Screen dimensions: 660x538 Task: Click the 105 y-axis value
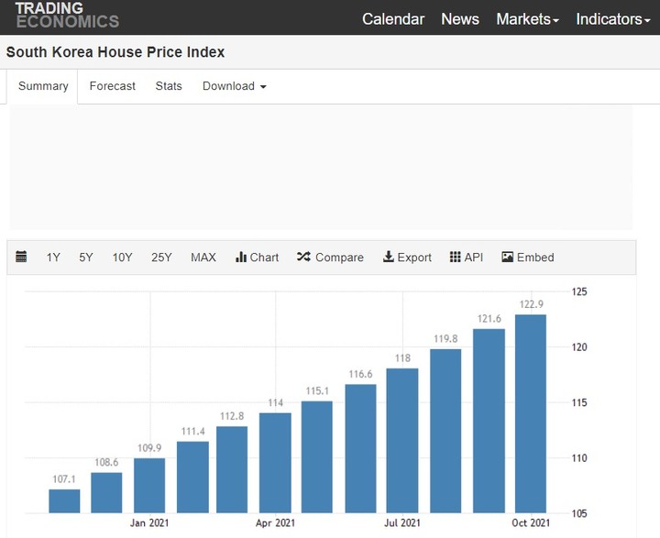579,513
